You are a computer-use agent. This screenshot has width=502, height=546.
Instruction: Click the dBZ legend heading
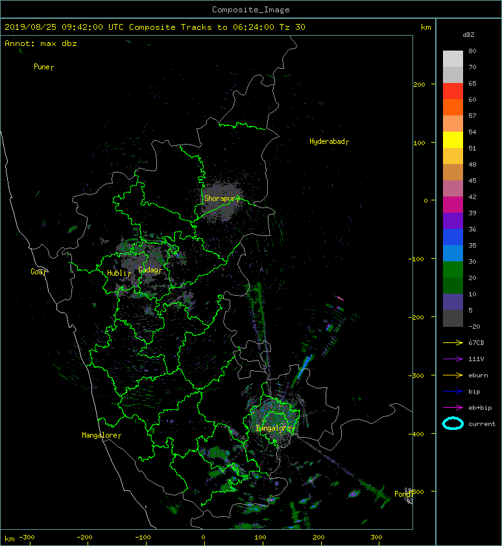(468, 35)
